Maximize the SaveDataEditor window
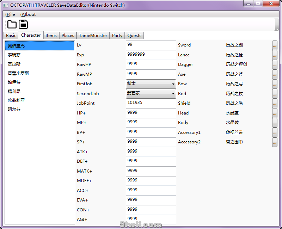Image resolution: width=282 pixels, height=229 pixels. (x=258, y=4)
